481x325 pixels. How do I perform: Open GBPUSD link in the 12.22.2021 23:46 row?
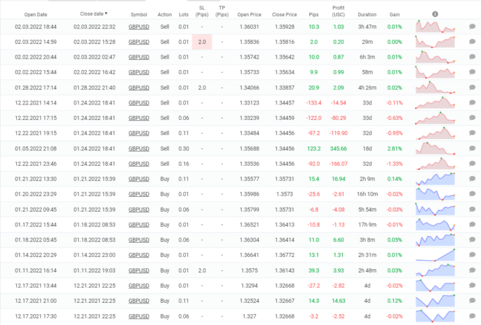139,164
